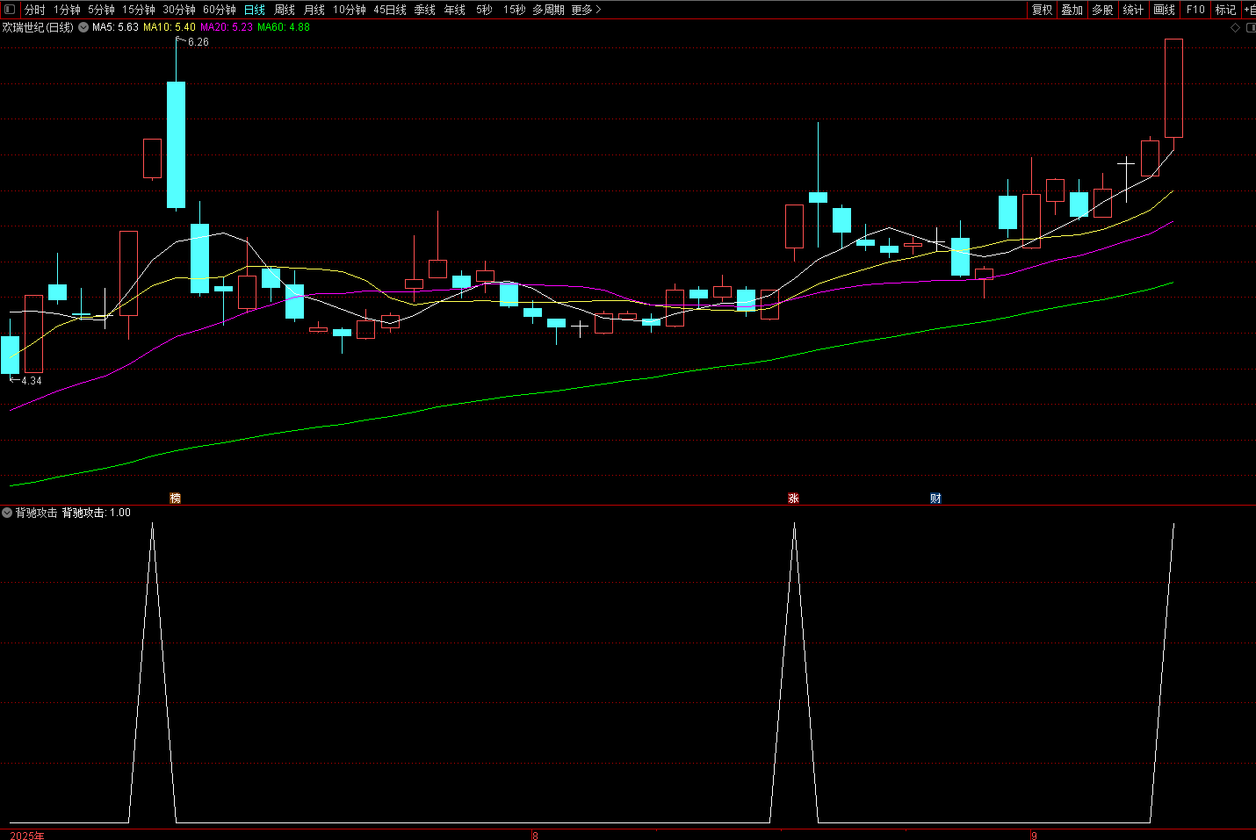Click month 8 marker on the time axis

pos(535,835)
